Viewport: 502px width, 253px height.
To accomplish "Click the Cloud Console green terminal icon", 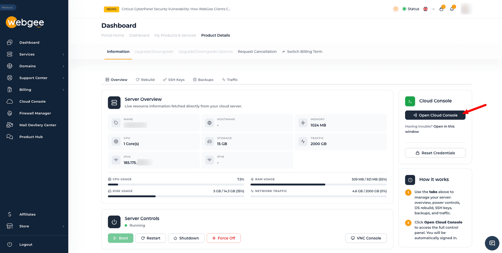I will coord(410,101).
